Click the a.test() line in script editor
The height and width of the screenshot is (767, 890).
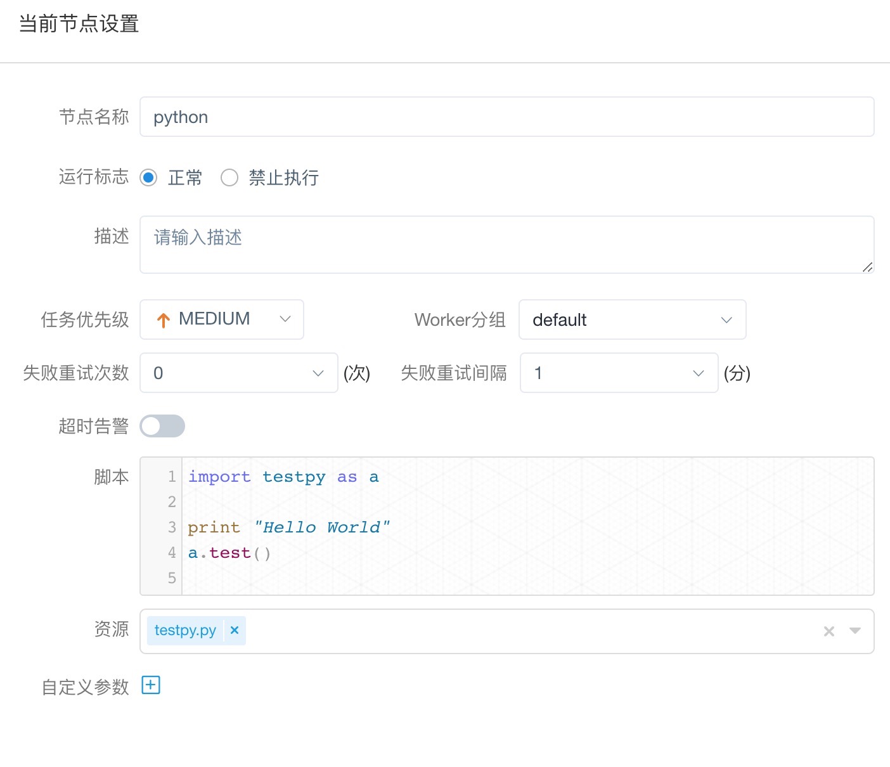coord(229,553)
